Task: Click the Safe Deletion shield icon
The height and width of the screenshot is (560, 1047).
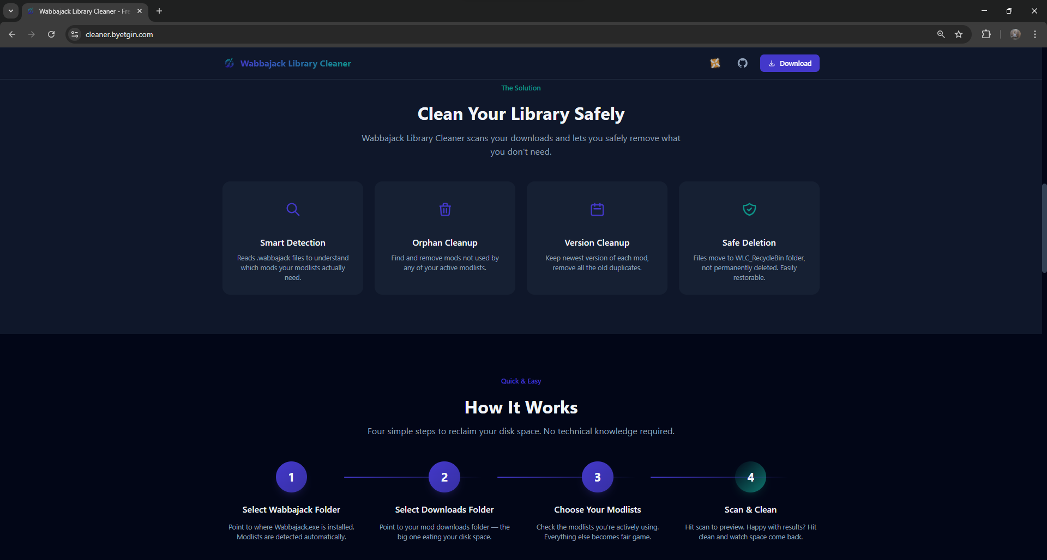Action: (749, 209)
